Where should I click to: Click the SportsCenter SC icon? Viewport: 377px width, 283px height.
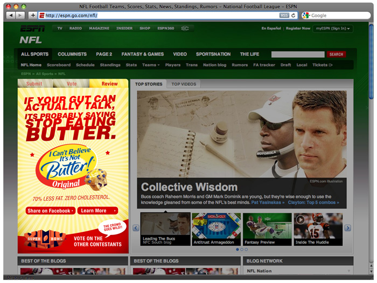coord(185,29)
